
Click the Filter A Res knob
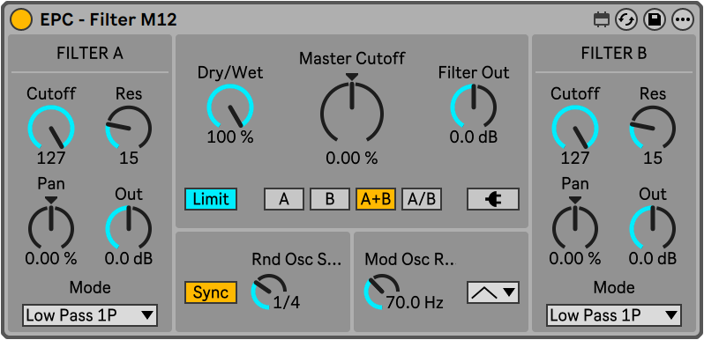pos(129,128)
